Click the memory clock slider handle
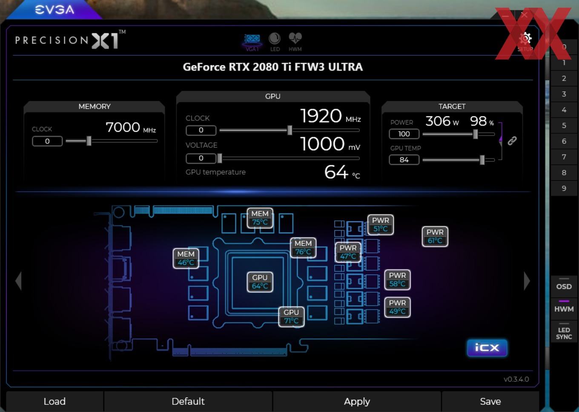Screen dimensions: 579x412 click(x=89, y=141)
